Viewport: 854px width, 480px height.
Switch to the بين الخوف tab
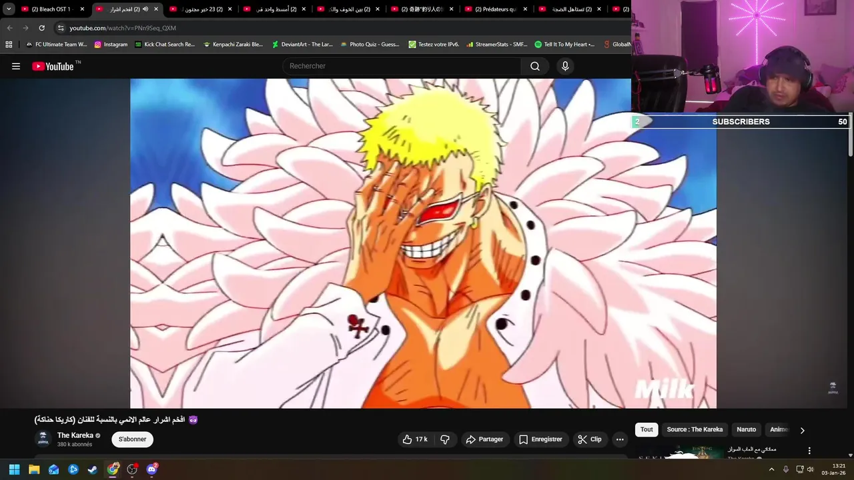[x=349, y=9]
